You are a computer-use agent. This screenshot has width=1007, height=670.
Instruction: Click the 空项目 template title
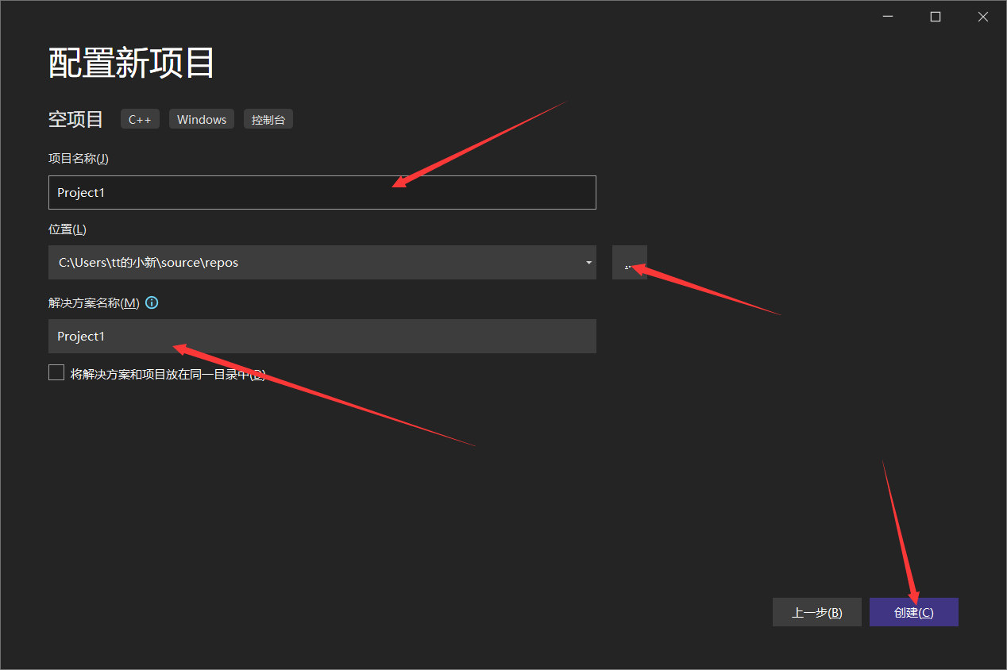[x=76, y=119]
